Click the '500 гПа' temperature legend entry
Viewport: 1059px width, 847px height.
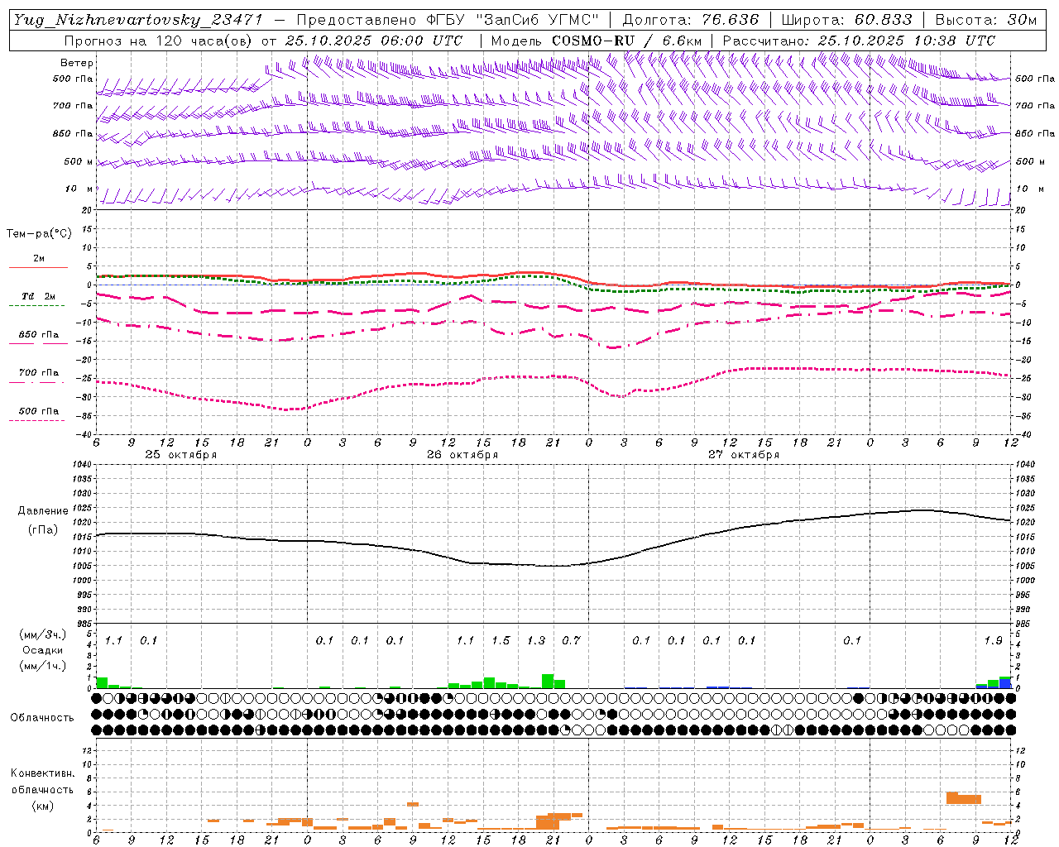[x=39, y=411]
